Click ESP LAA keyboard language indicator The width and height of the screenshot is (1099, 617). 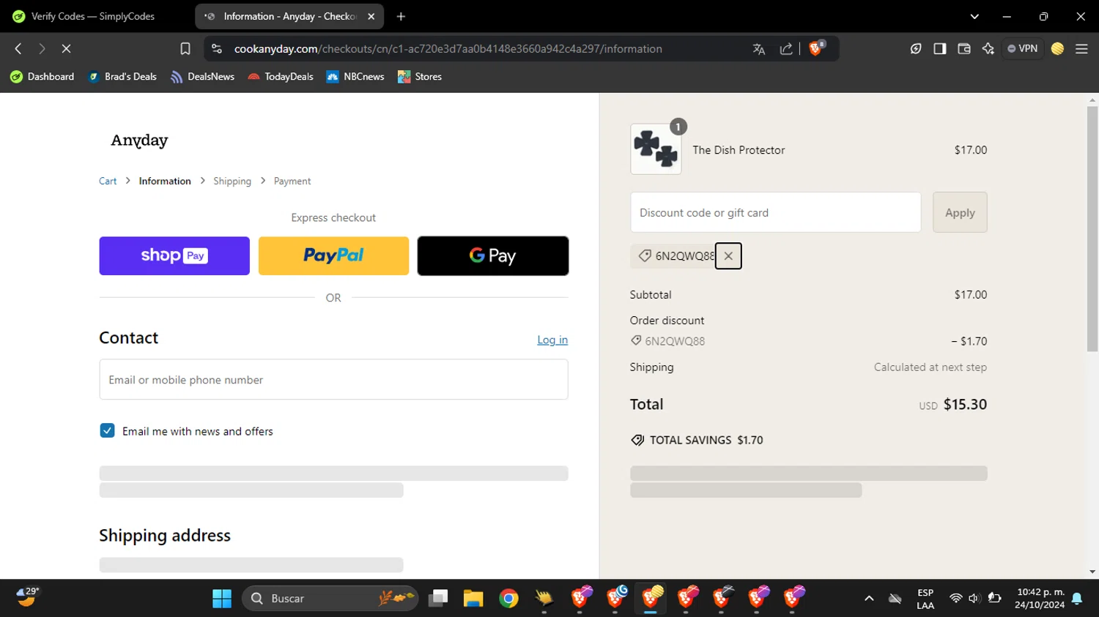[x=925, y=599]
